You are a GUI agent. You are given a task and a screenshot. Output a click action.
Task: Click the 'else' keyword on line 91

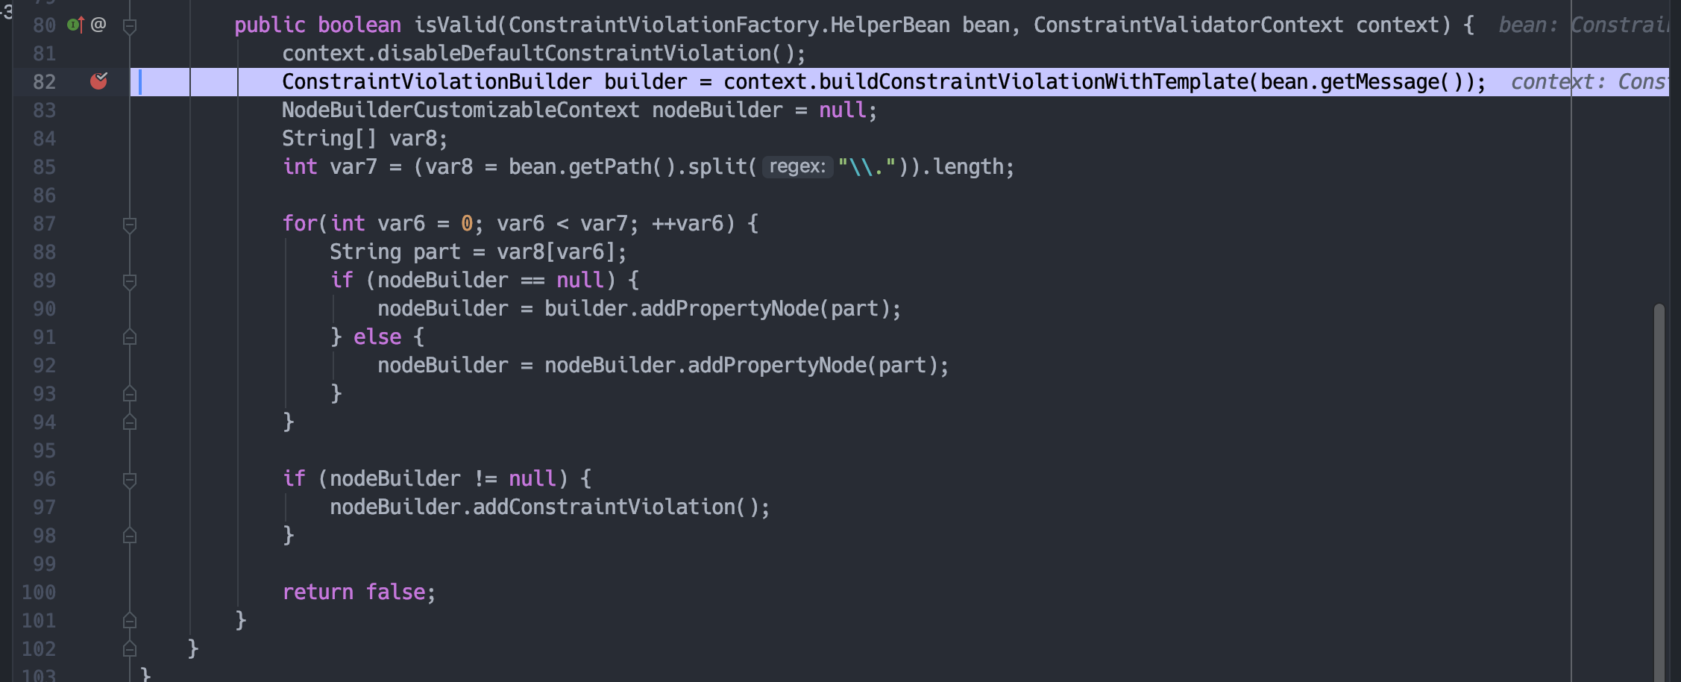click(x=377, y=337)
